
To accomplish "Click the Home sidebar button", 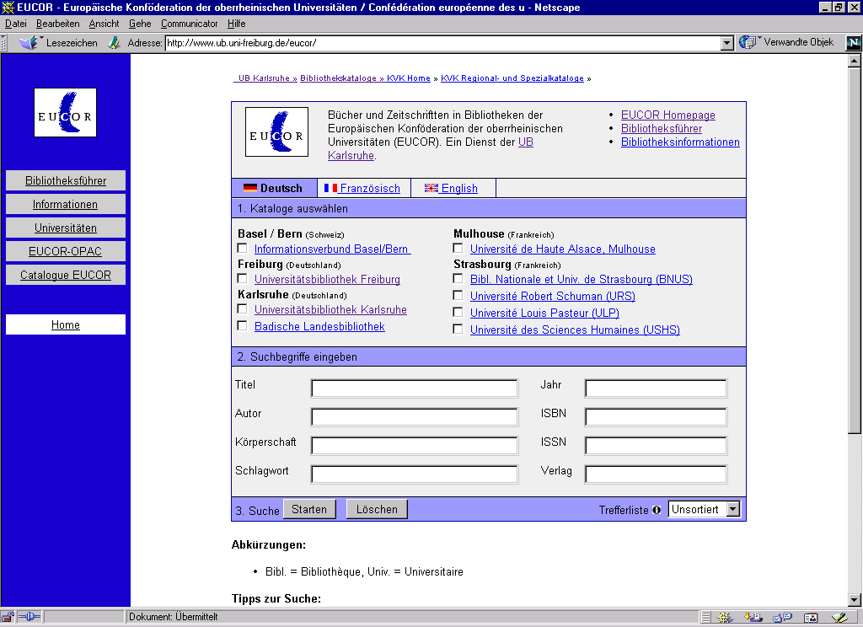I will coord(66,324).
